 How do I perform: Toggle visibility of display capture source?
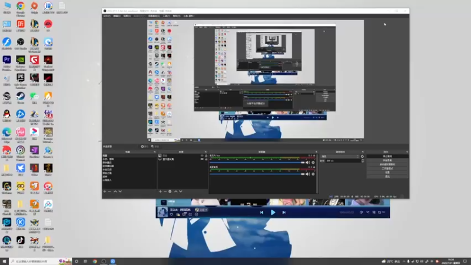pyautogui.click(x=202, y=159)
